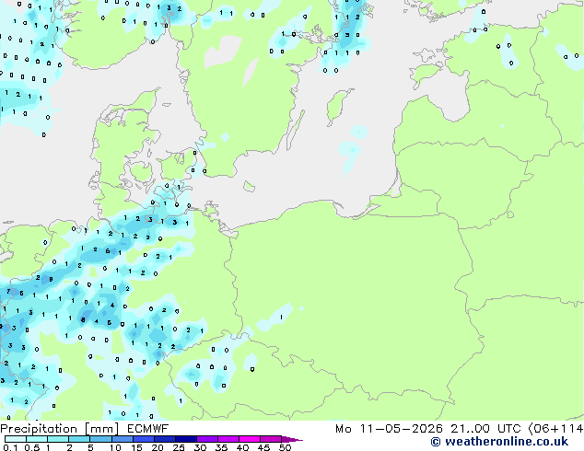
Task: Click the "Precipitation" title word
Action: pyautogui.click(x=39, y=429)
